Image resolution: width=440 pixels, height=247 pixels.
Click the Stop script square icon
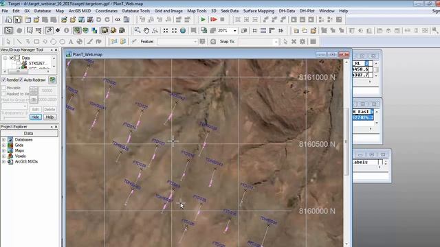tap(222, 20)
